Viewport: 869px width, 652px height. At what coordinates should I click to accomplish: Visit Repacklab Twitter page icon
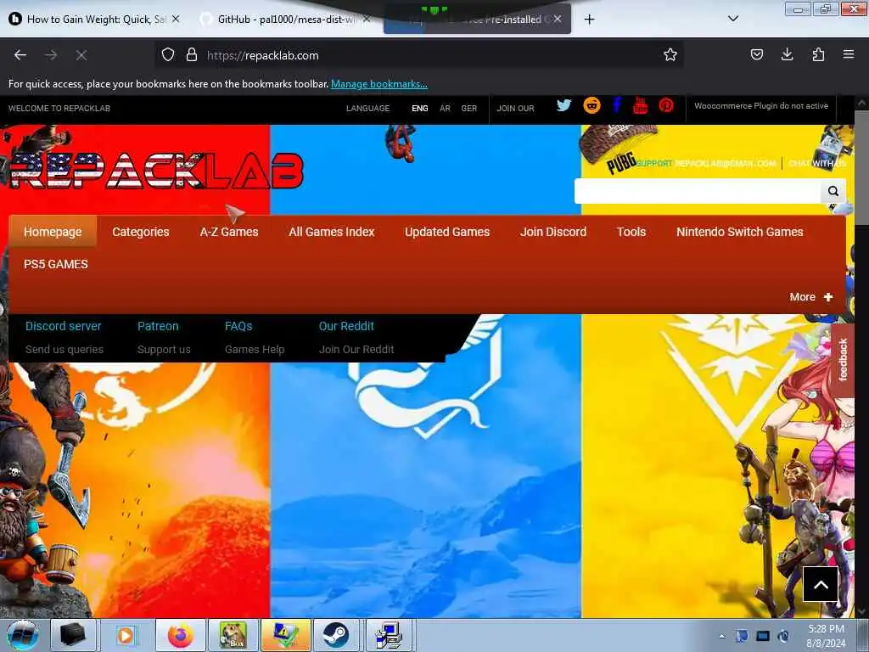(x=563, y=105)
